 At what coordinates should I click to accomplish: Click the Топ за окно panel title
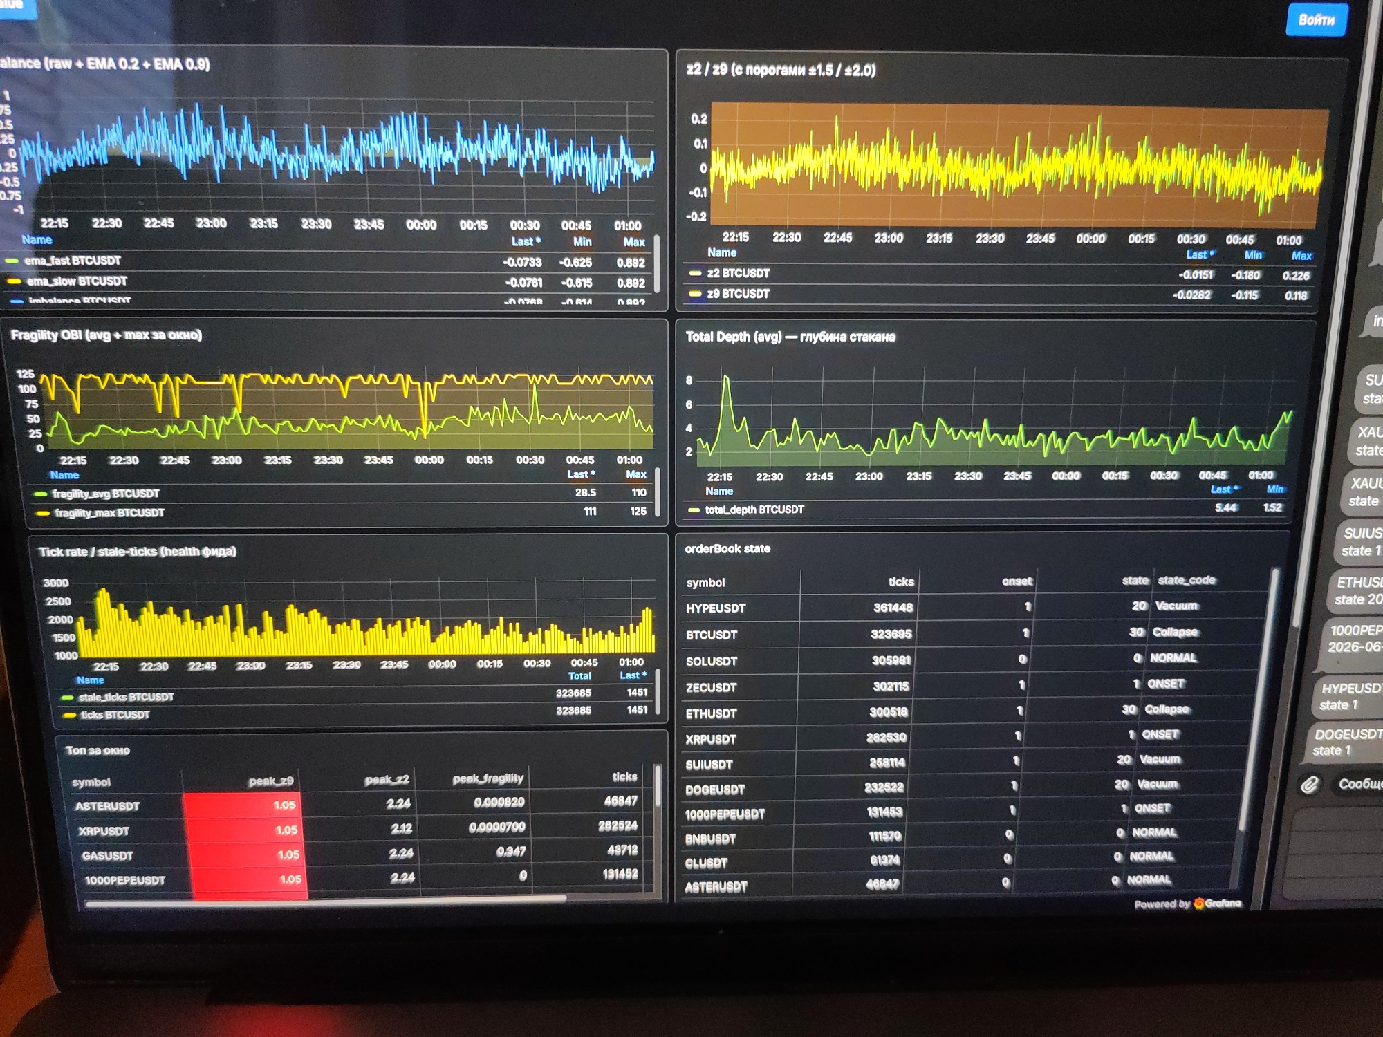[x=98, y=751]
